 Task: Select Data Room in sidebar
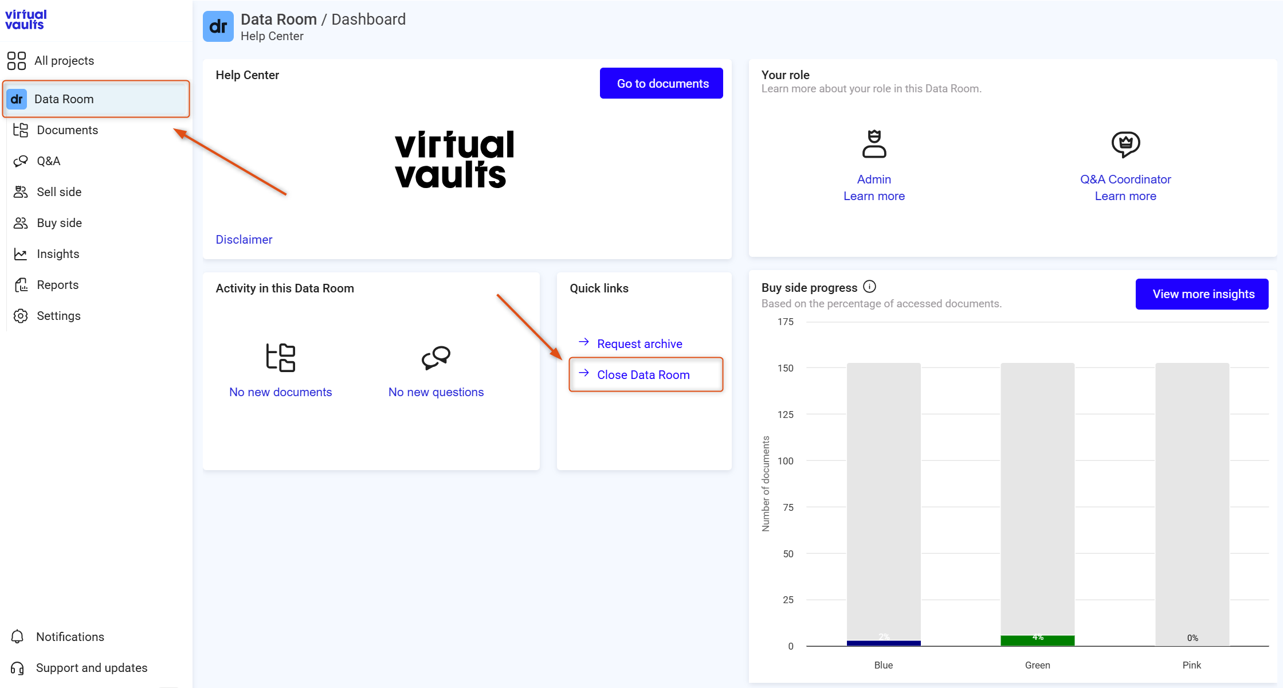96,99
